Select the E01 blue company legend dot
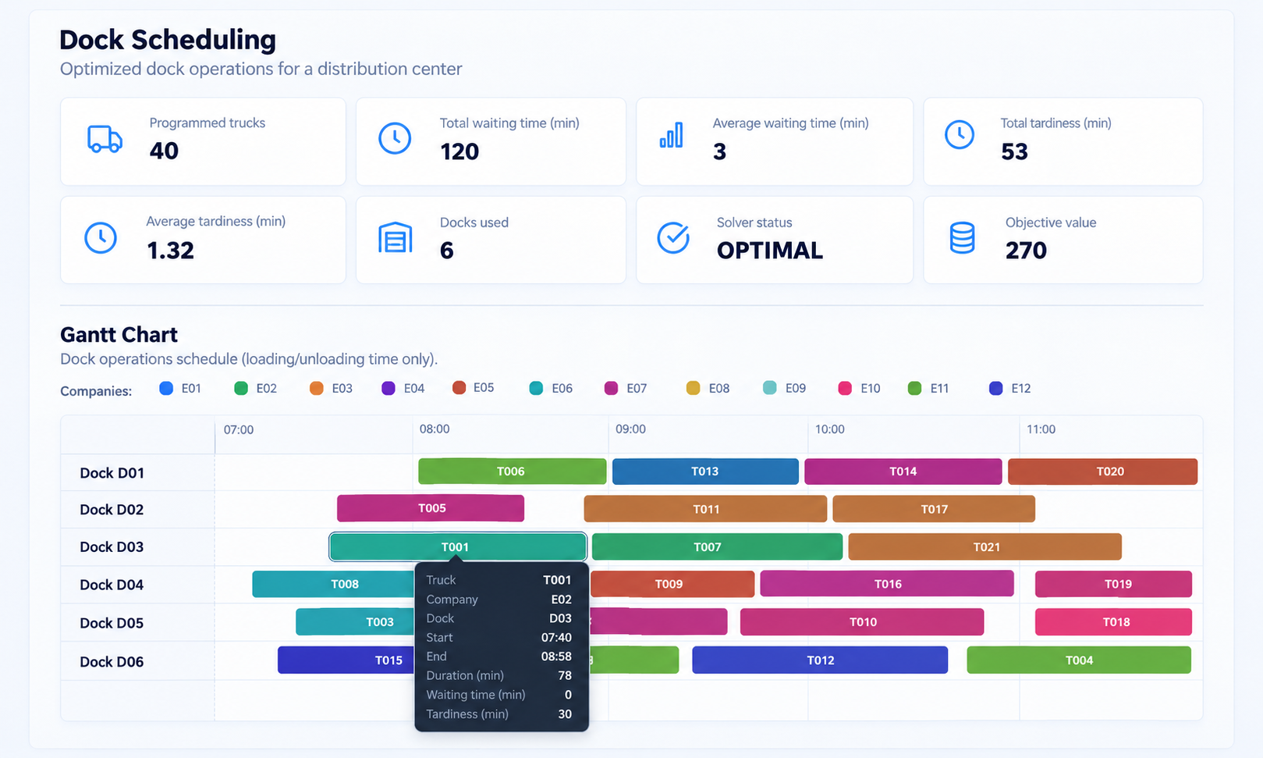This screenshot has width=1263, height=758. coord(166,388)
